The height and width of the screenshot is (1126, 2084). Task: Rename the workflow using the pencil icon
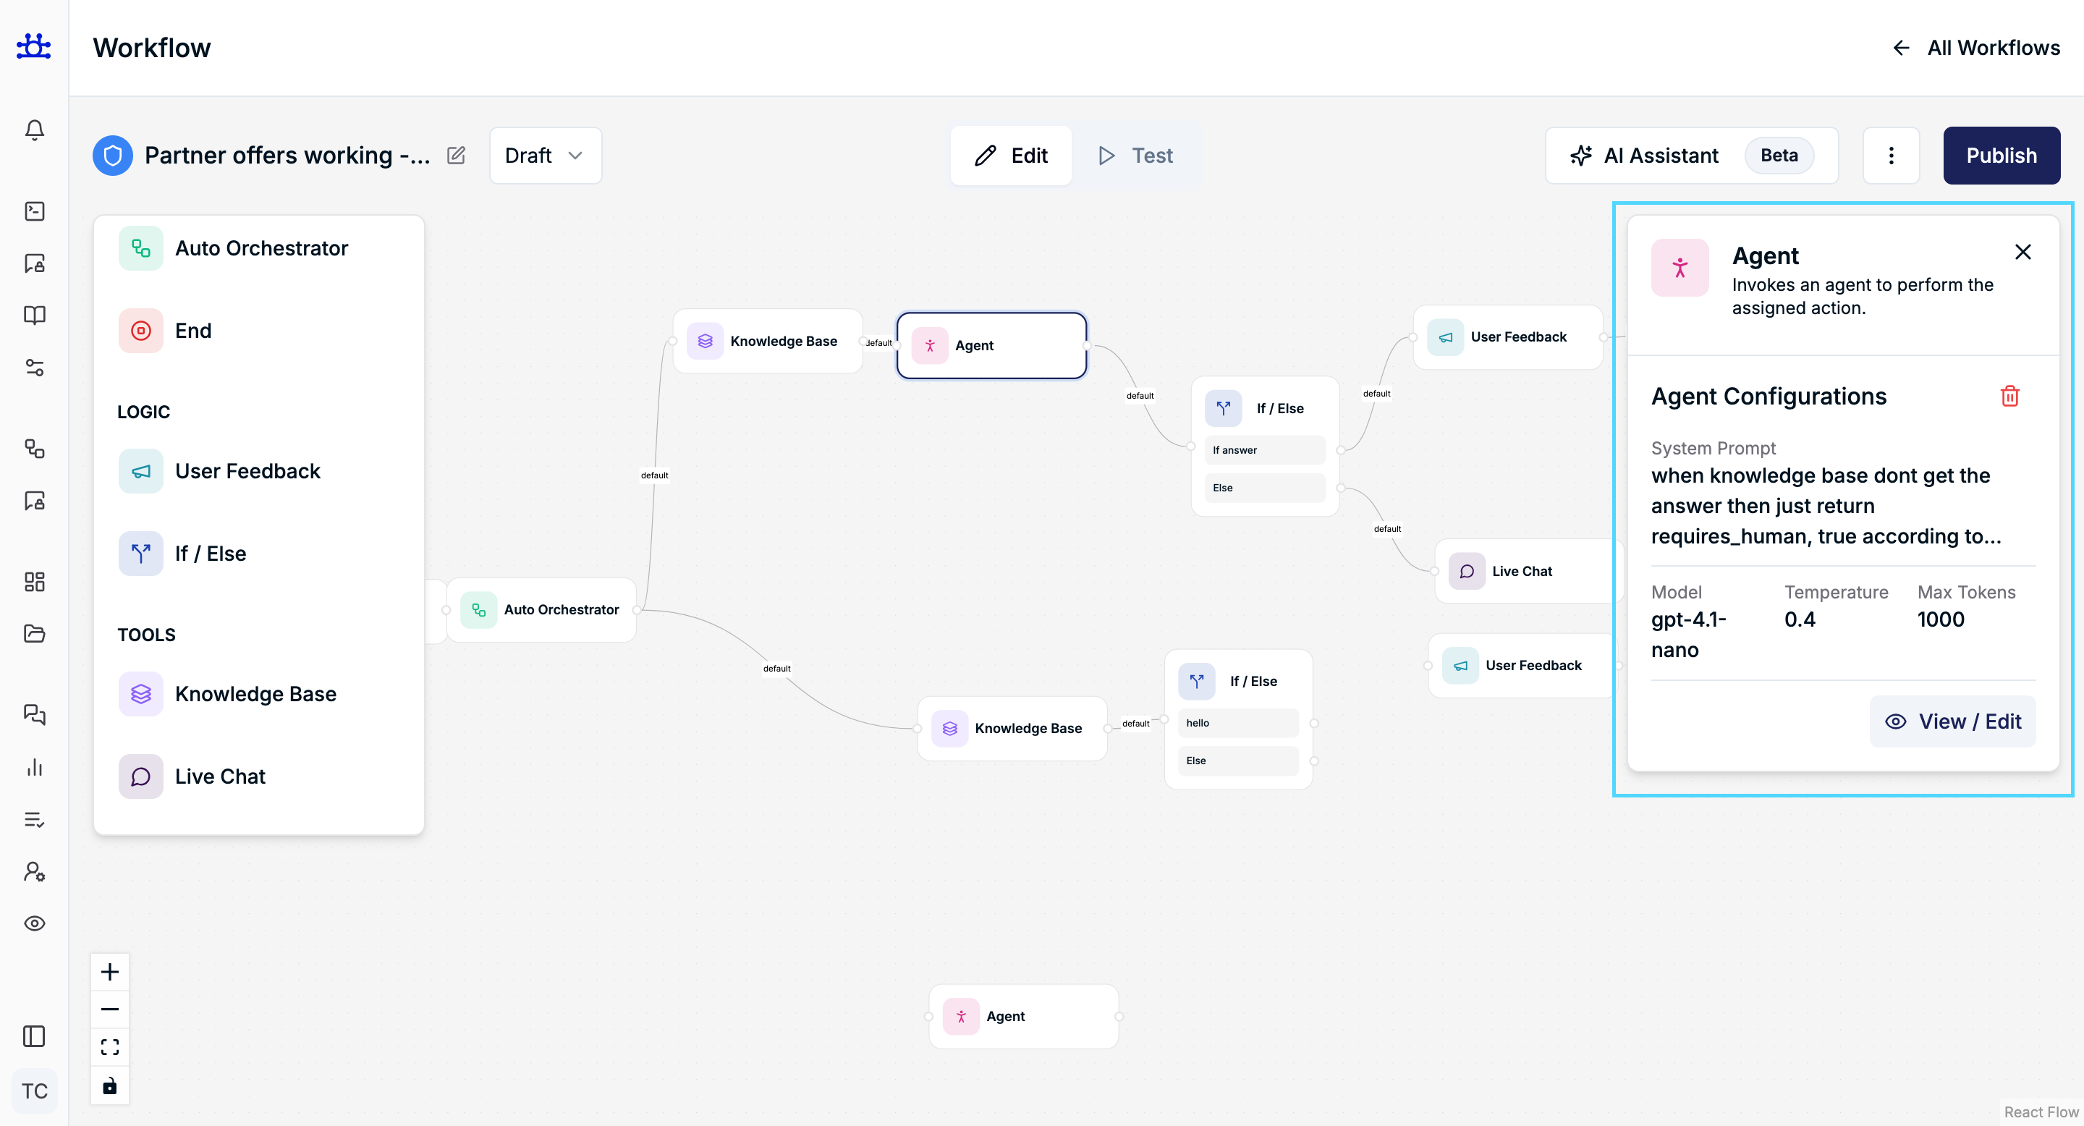point(455,156)
